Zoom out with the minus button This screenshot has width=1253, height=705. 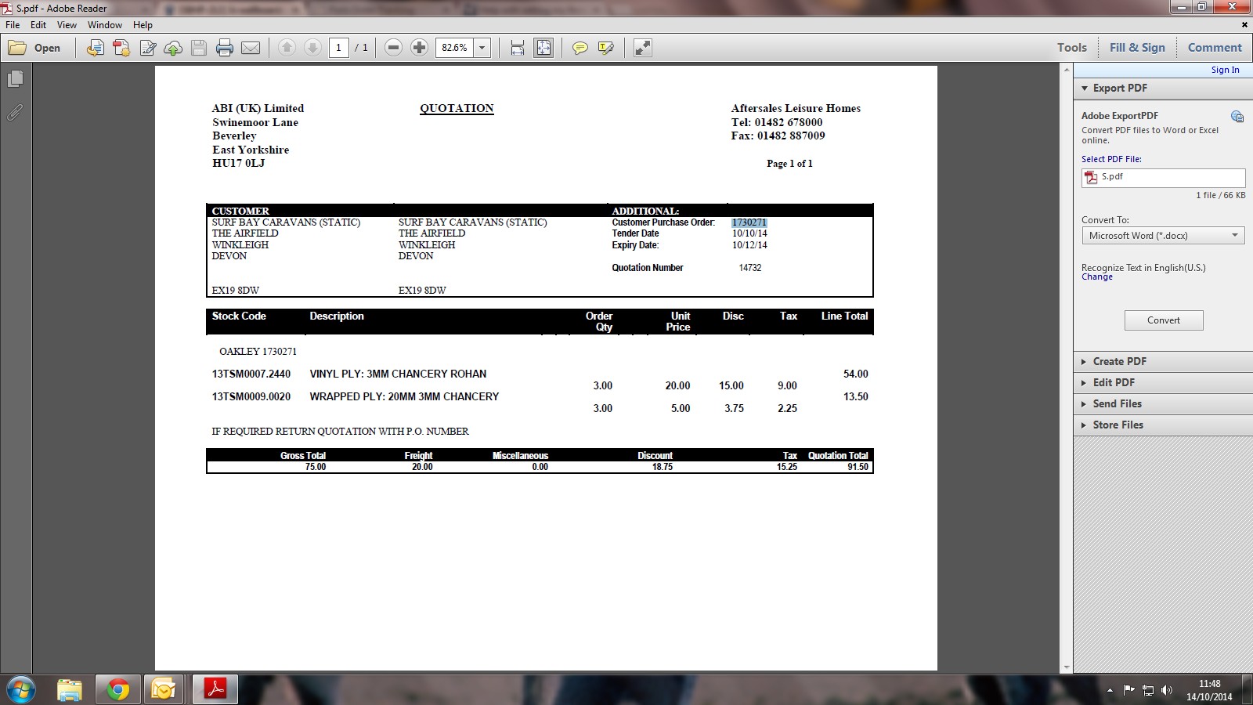tap(394, 48)
